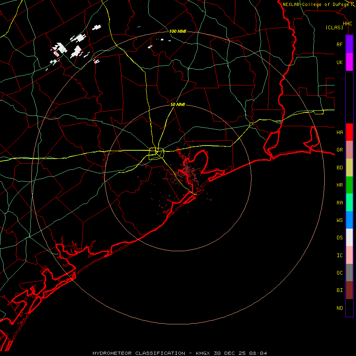The height and width of the screenshot is (356, 356).
Task: Click the WS blue legend swatch
Action: click(349, 220)
